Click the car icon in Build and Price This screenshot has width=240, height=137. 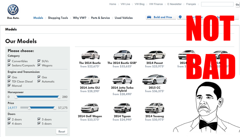(x=149, y=17)
